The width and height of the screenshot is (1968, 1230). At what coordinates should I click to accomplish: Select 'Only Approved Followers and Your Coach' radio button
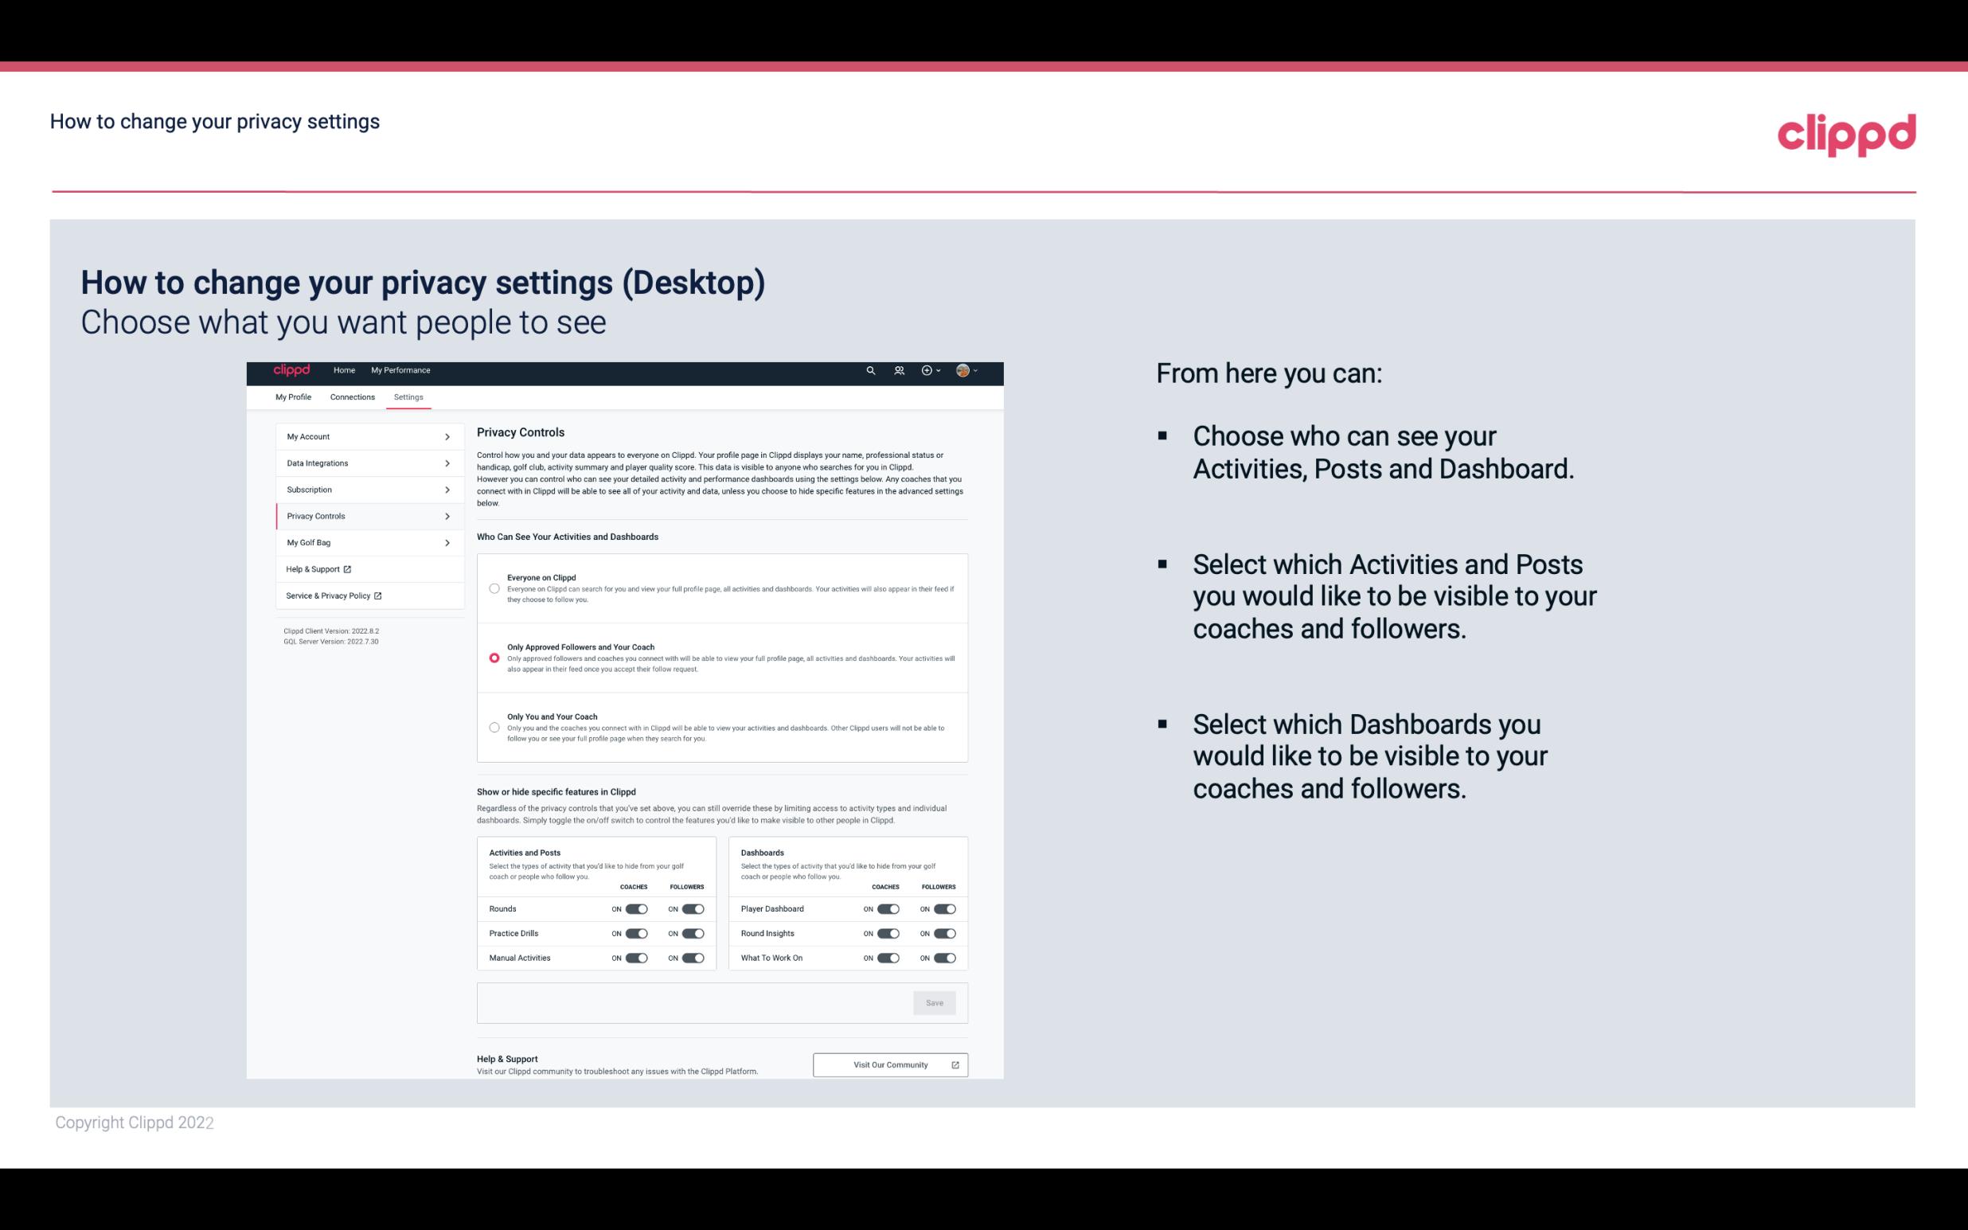(493, 658)
